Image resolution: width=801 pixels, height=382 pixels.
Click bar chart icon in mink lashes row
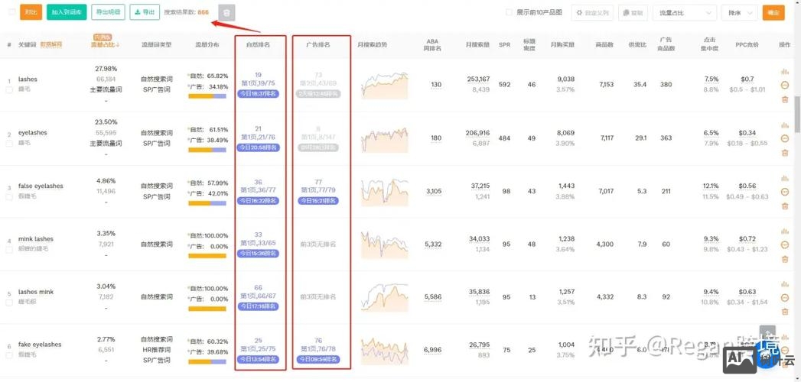click(784, 231)
